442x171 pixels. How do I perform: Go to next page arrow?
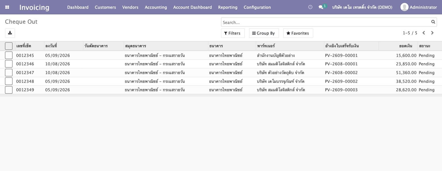[x=432, y=33]
